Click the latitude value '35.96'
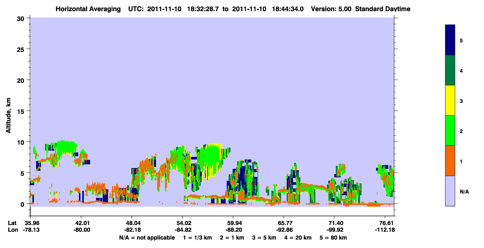The height and width of the screenshot is (248, 484). point(31,223)
